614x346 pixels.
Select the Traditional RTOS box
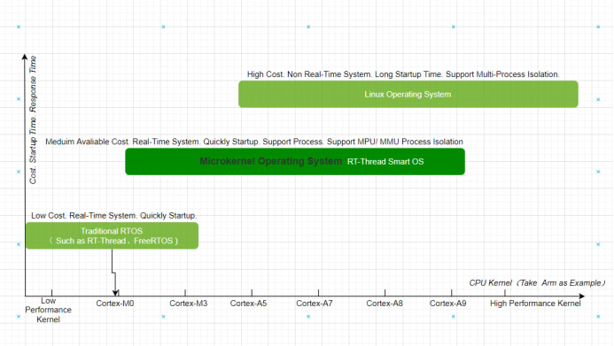(112, 235)
